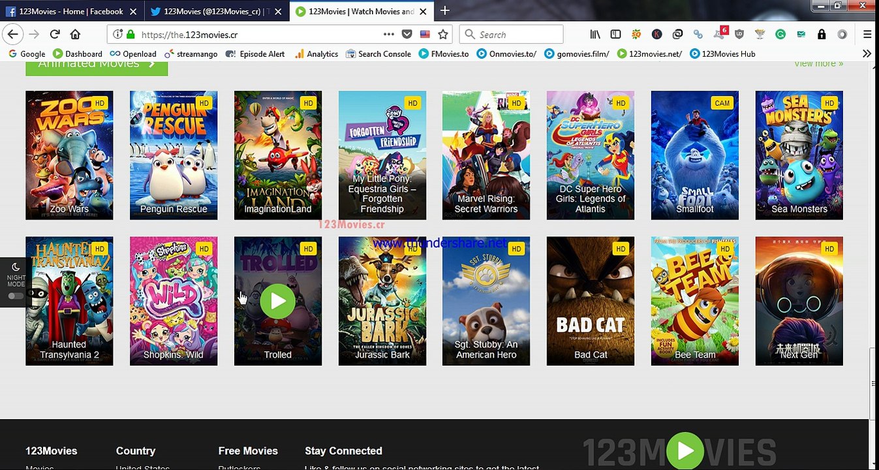Open My Little Pony Forgotten Friendship poster

(382, 155)
